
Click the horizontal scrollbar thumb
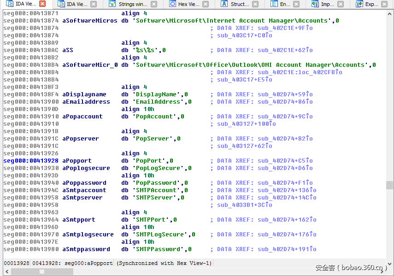(x=42, y=272)
